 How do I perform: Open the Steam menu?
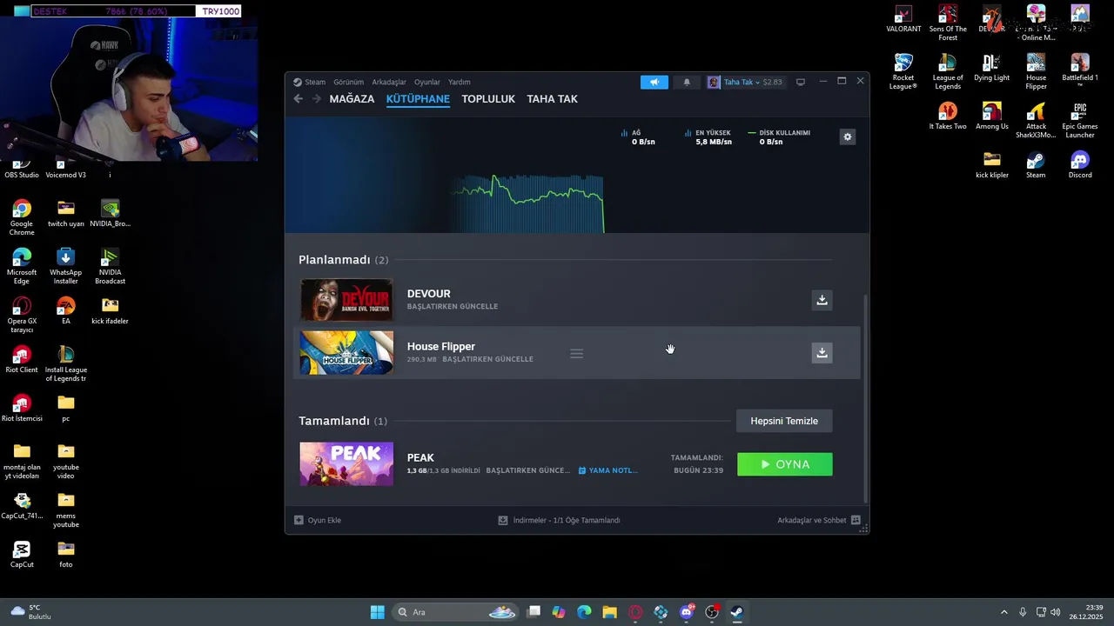(309, 82)
